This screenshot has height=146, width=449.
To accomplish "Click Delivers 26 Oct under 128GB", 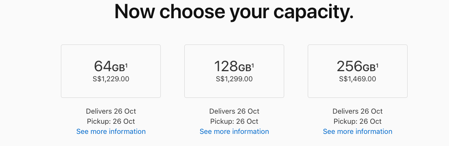I will click(234, 111).
